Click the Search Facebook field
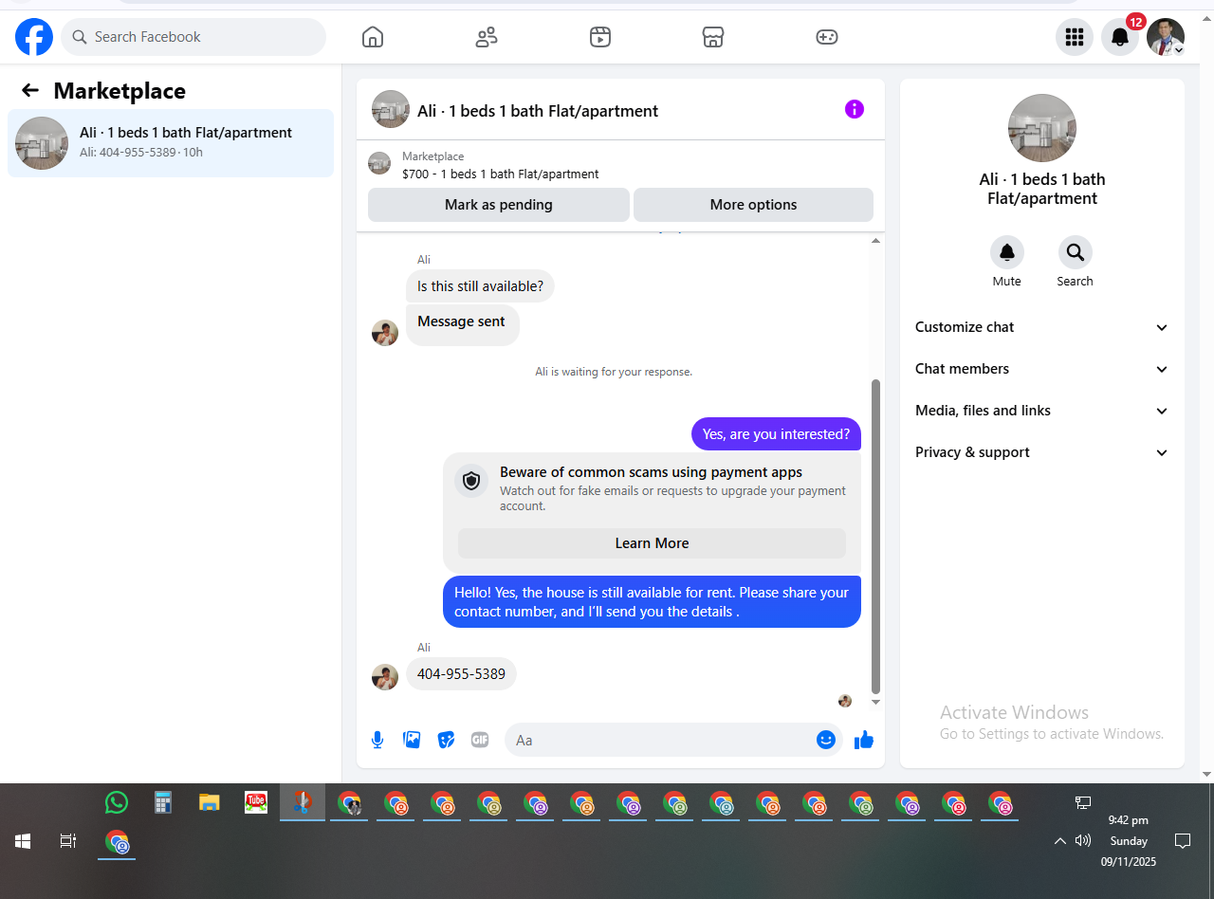This screenshot has width=1214, height=899. (193, 37)
